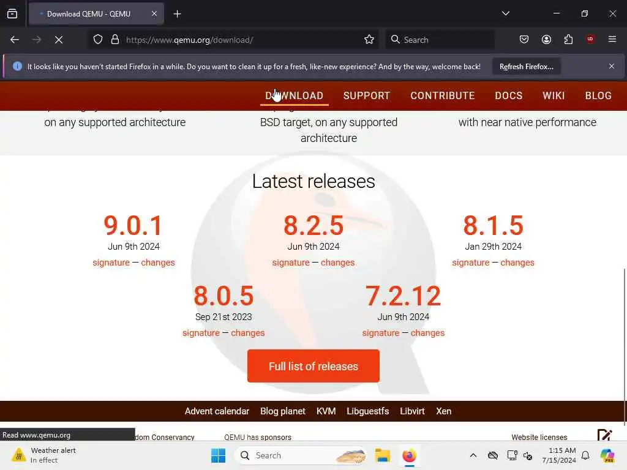This screenshot has height=470, width=627.
Task: Click the site security padlock icon
Action: (115, 40)
